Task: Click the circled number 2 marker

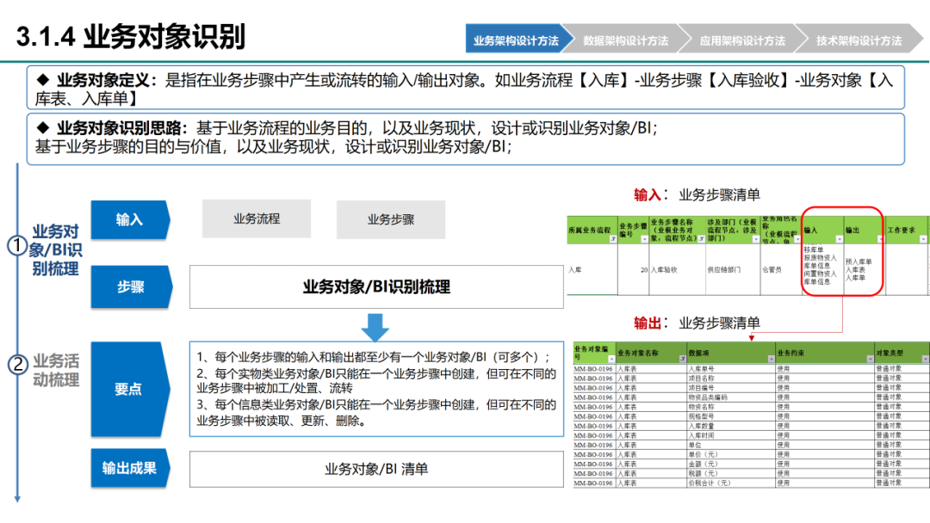Action: pyautogui.click(x=18, y=364)
